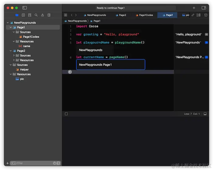213x170 pixels.
Task: Select Page1 in the navigator
Action: [x=33, y=27]
